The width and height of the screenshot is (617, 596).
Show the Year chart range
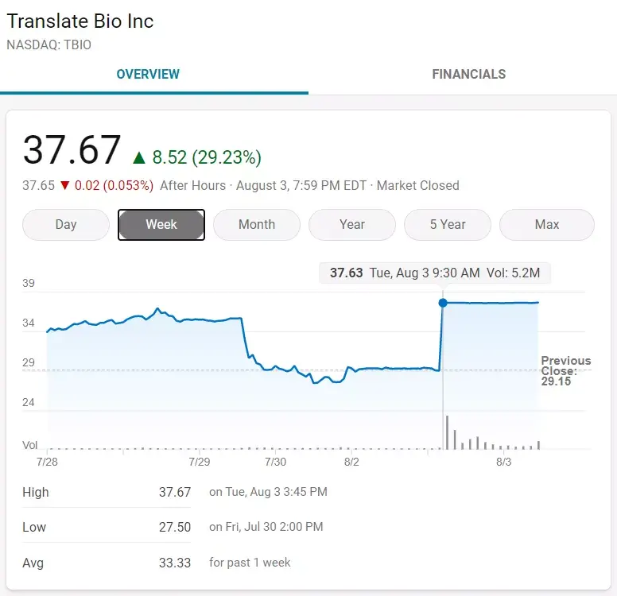[x=352, y=225]
